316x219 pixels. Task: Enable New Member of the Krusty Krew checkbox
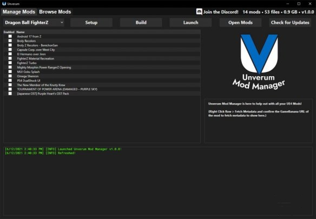tap(10, 85)
